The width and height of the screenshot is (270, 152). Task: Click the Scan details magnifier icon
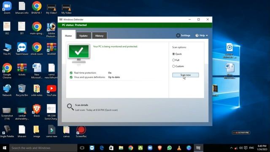[70, 107]
